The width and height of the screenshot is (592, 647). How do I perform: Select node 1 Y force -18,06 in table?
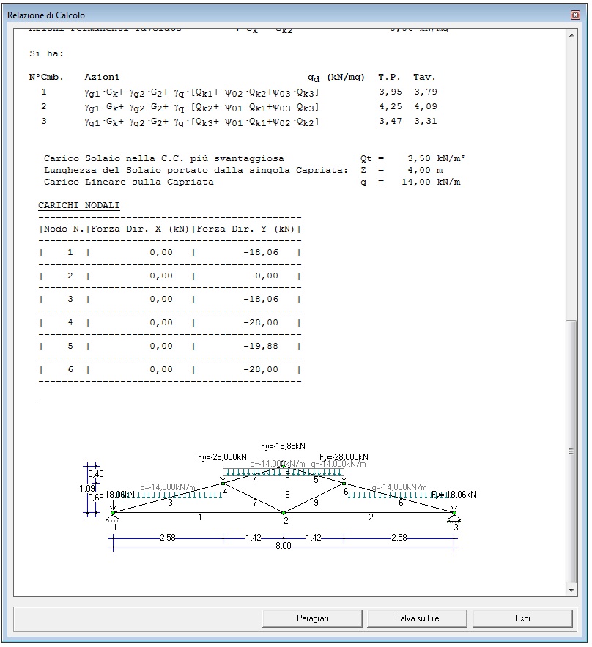pos(261,252)
